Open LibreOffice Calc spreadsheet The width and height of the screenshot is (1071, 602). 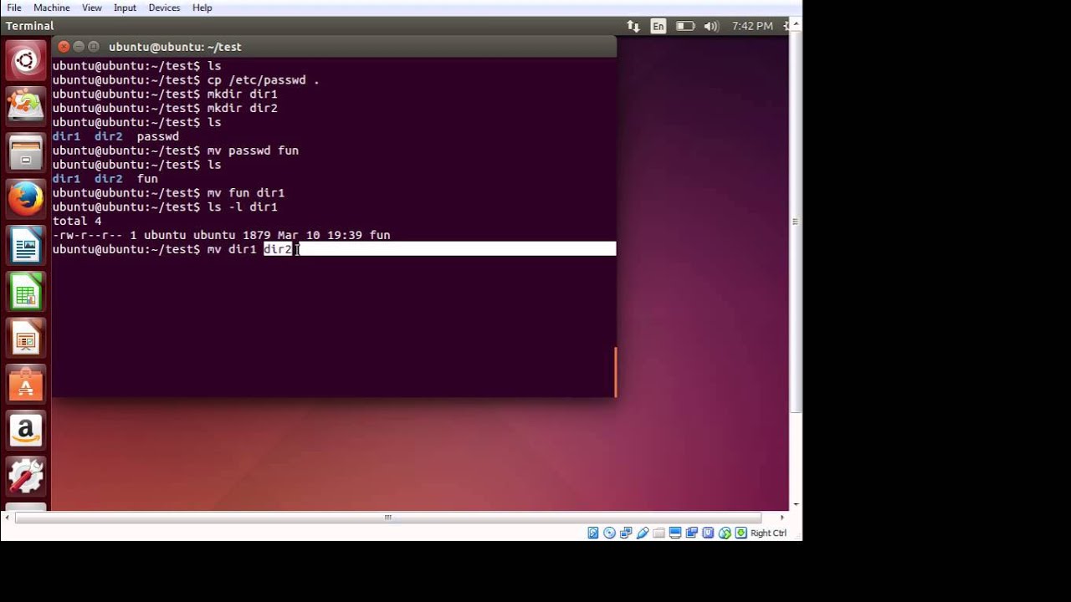(26, 293)
